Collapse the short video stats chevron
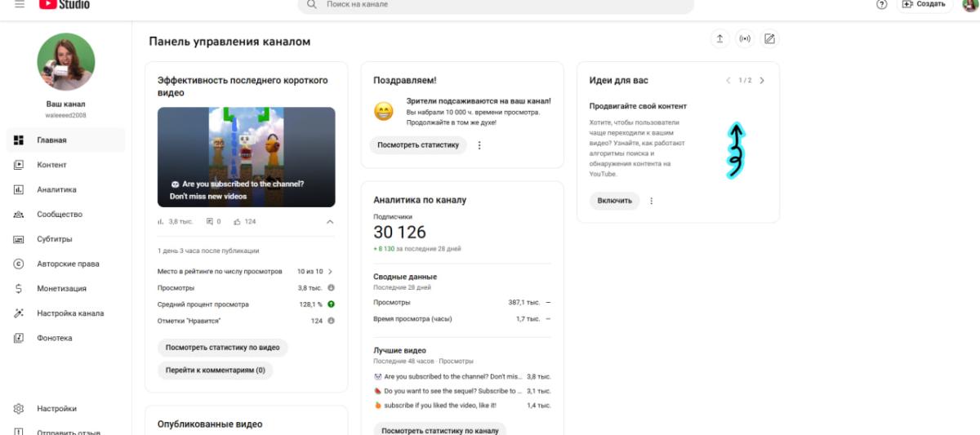 (x=330, y=221)
